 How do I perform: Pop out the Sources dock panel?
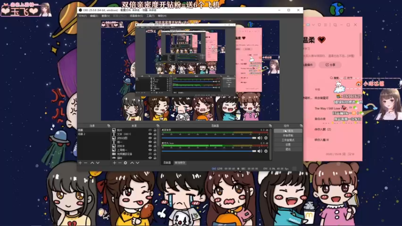tap(158, 126)
